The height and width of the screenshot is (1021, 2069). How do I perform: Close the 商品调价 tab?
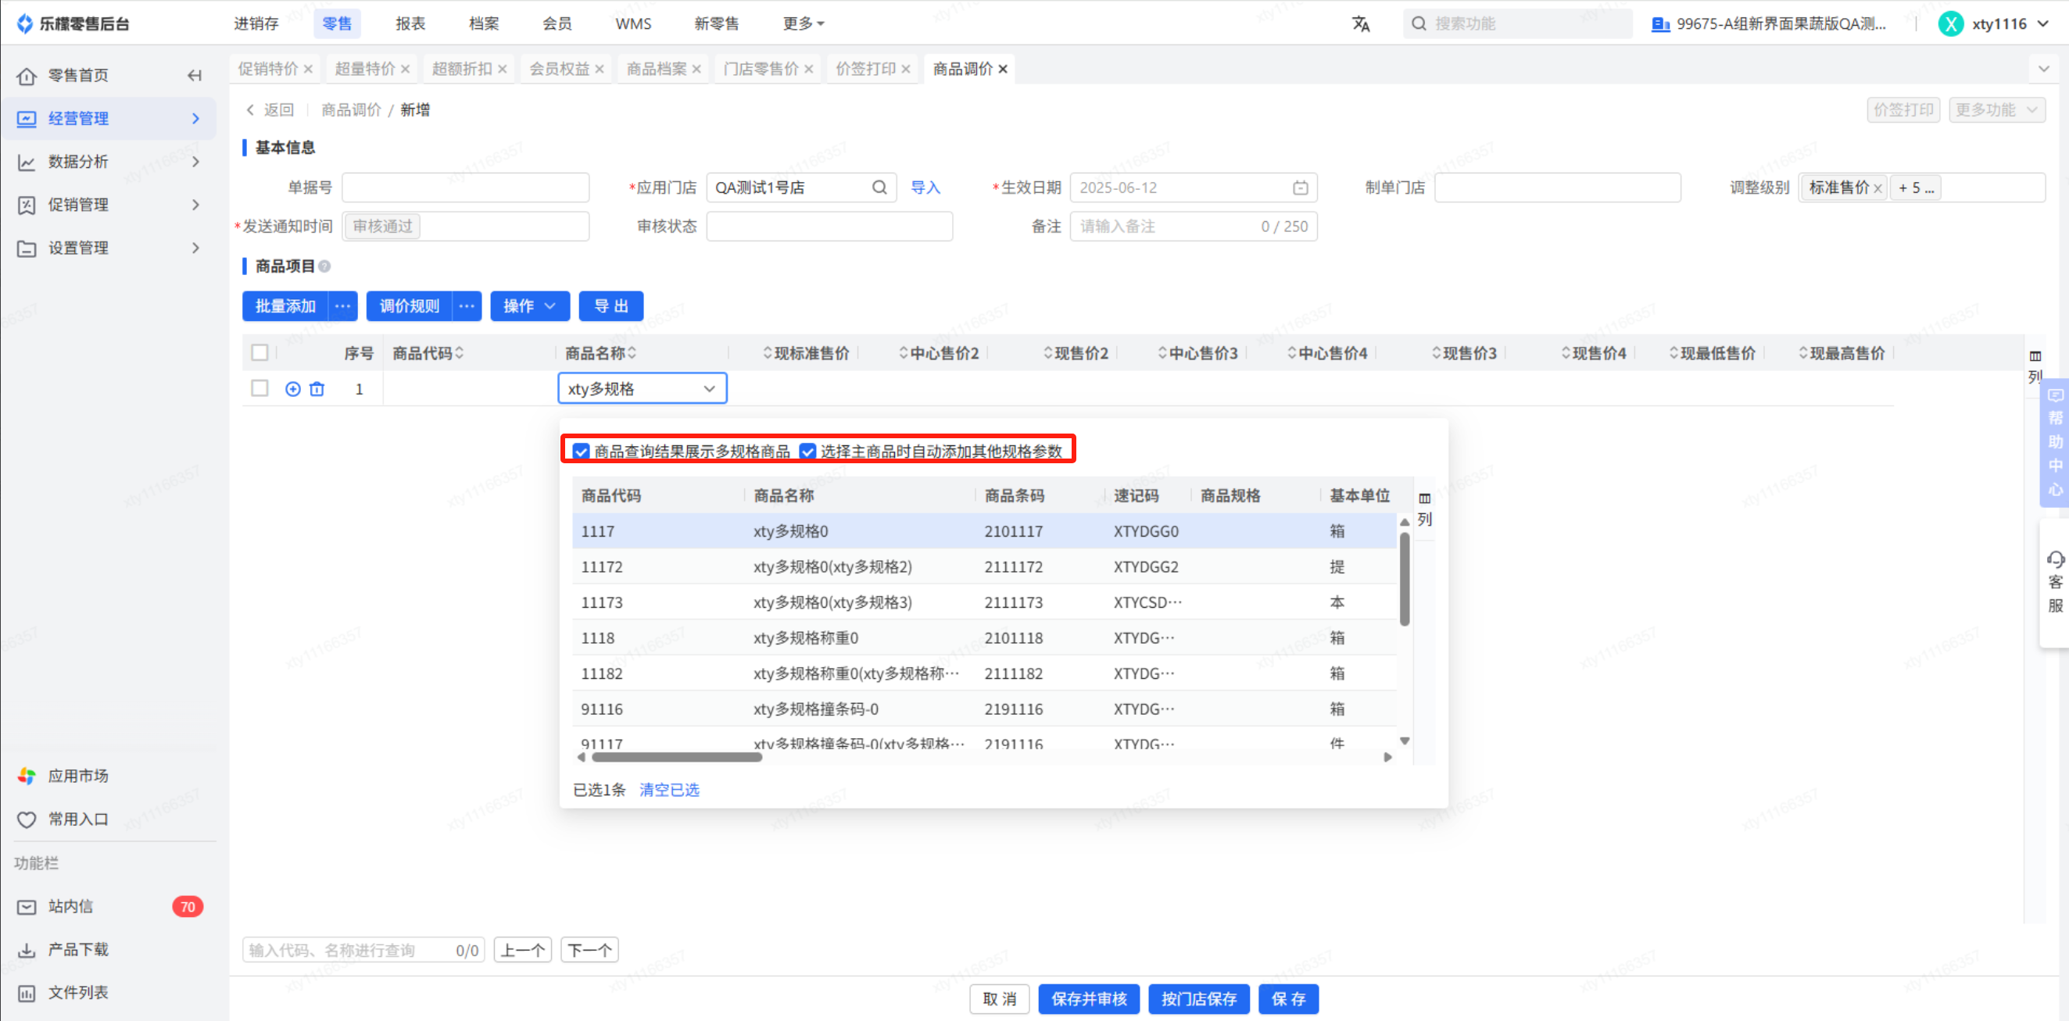point(1003,70)
